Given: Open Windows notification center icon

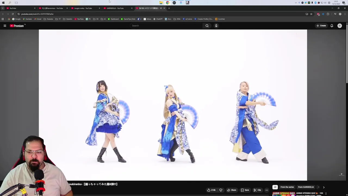Looking at the screenshot, I should [x=344, y=3].
